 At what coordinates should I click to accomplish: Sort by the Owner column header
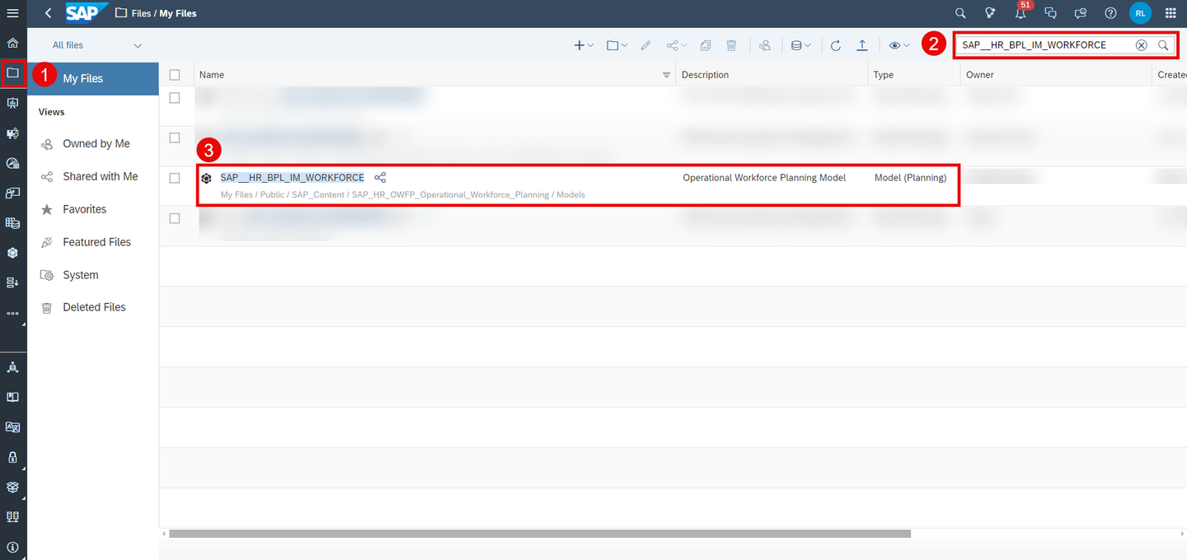click(x=1056, y=75)
